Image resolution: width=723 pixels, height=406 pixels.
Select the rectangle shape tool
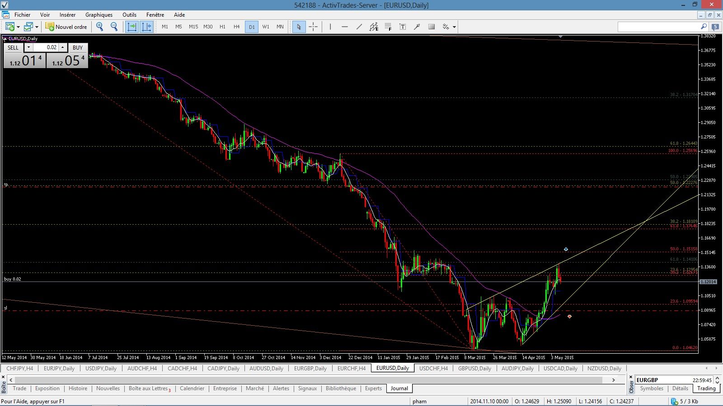(x=432, y=27)
